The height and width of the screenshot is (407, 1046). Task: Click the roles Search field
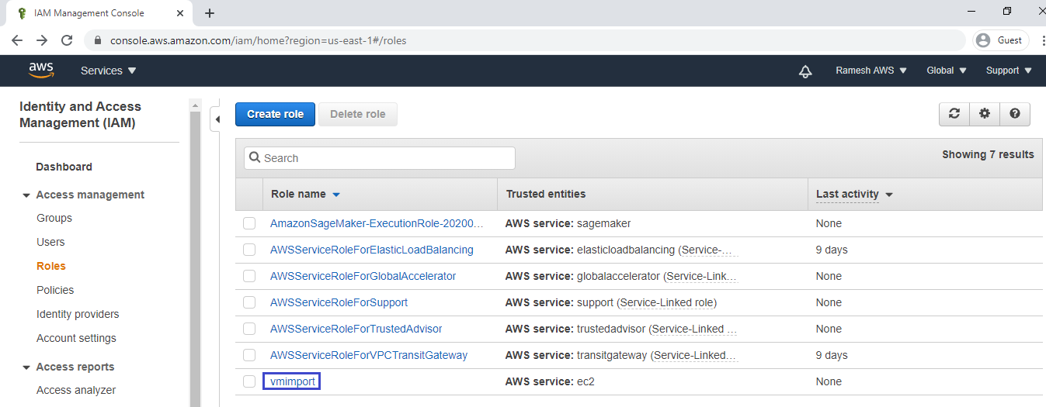click(x=380, y=158)
